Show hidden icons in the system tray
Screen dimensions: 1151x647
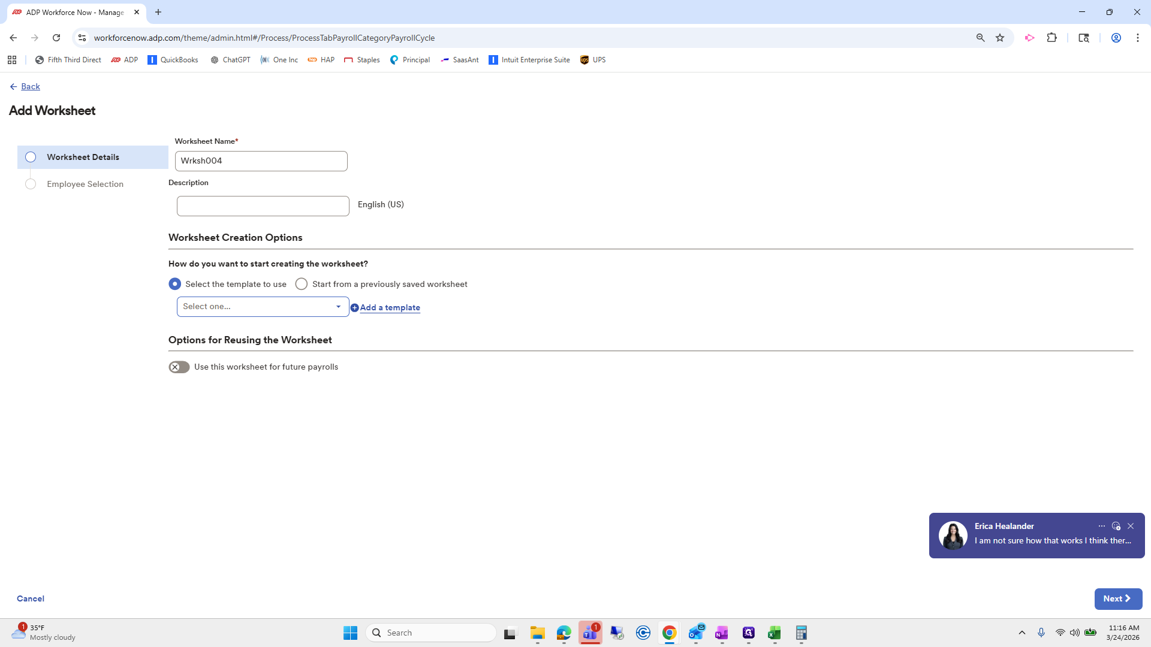click(x=1022, y=633)
